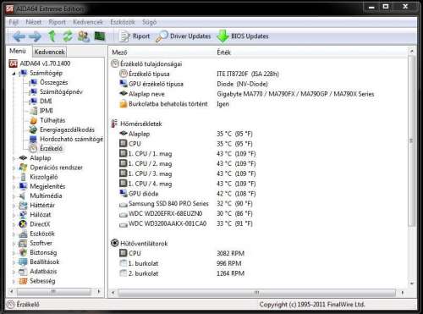Open Driver Updates
Screen dimensions: 423x314
coord(184,36)
